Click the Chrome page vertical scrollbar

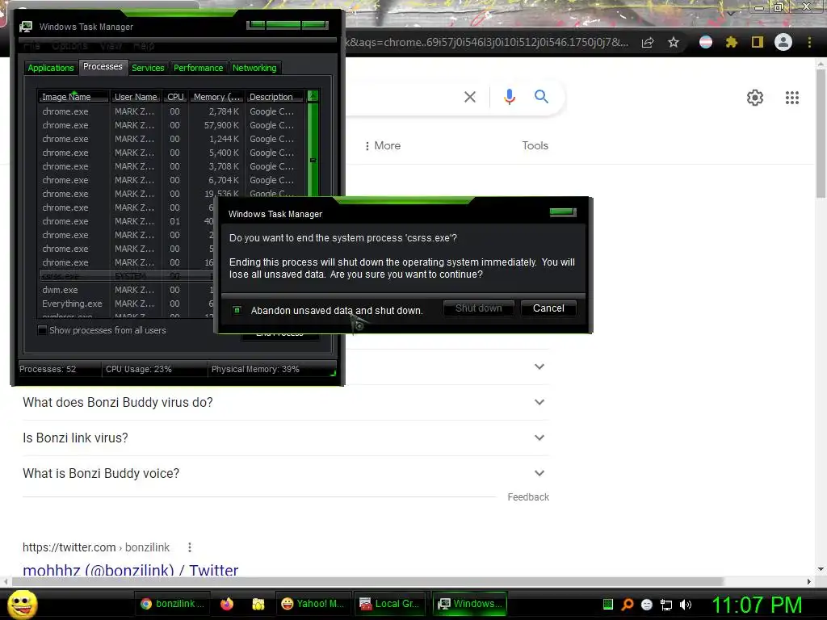(821, 134)
